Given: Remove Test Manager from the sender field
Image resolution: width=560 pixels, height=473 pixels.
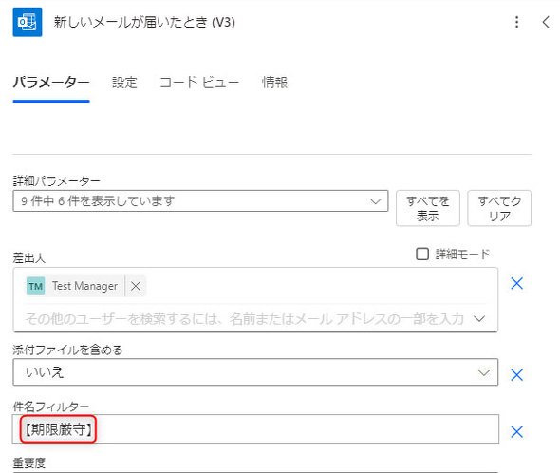Looking at the screenshot, I should (x=136, y=286).
